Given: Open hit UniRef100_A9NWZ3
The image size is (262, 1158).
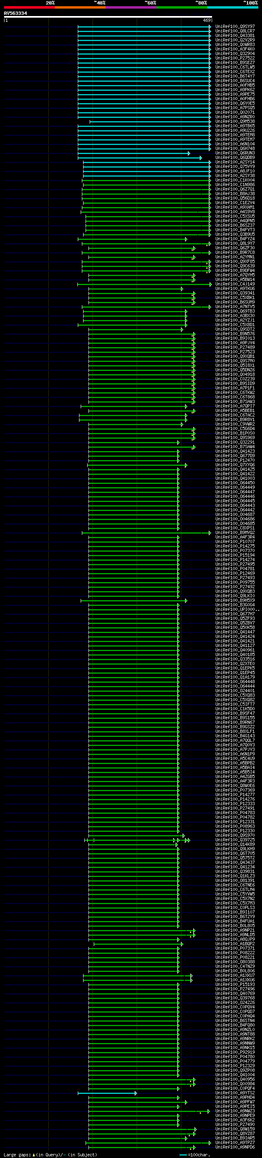Looking at the screenshot, I should [x=235, y=1111].
